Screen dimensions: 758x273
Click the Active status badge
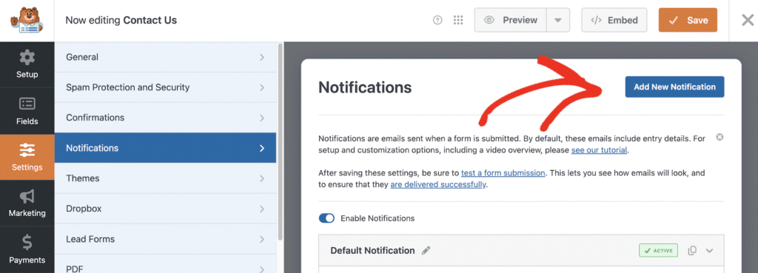[658, 250]
